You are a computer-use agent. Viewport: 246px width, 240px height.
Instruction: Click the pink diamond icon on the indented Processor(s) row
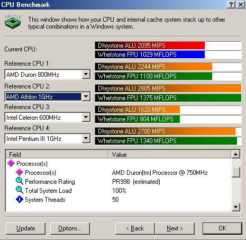coord(20,172)
